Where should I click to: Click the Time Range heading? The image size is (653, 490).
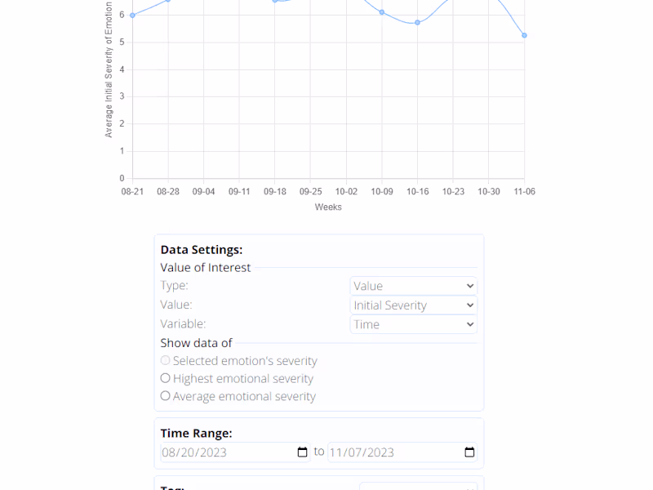click(196, 433)
